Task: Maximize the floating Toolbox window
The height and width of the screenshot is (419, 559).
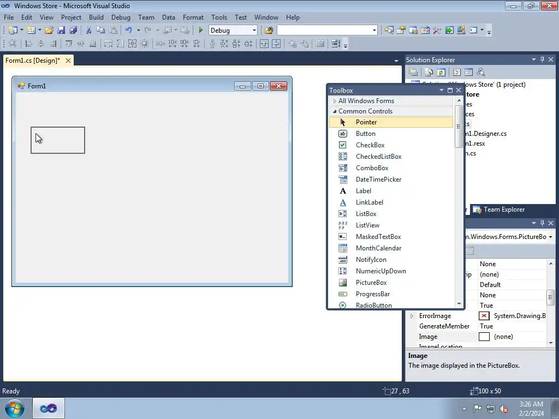Action: point(450,90)
